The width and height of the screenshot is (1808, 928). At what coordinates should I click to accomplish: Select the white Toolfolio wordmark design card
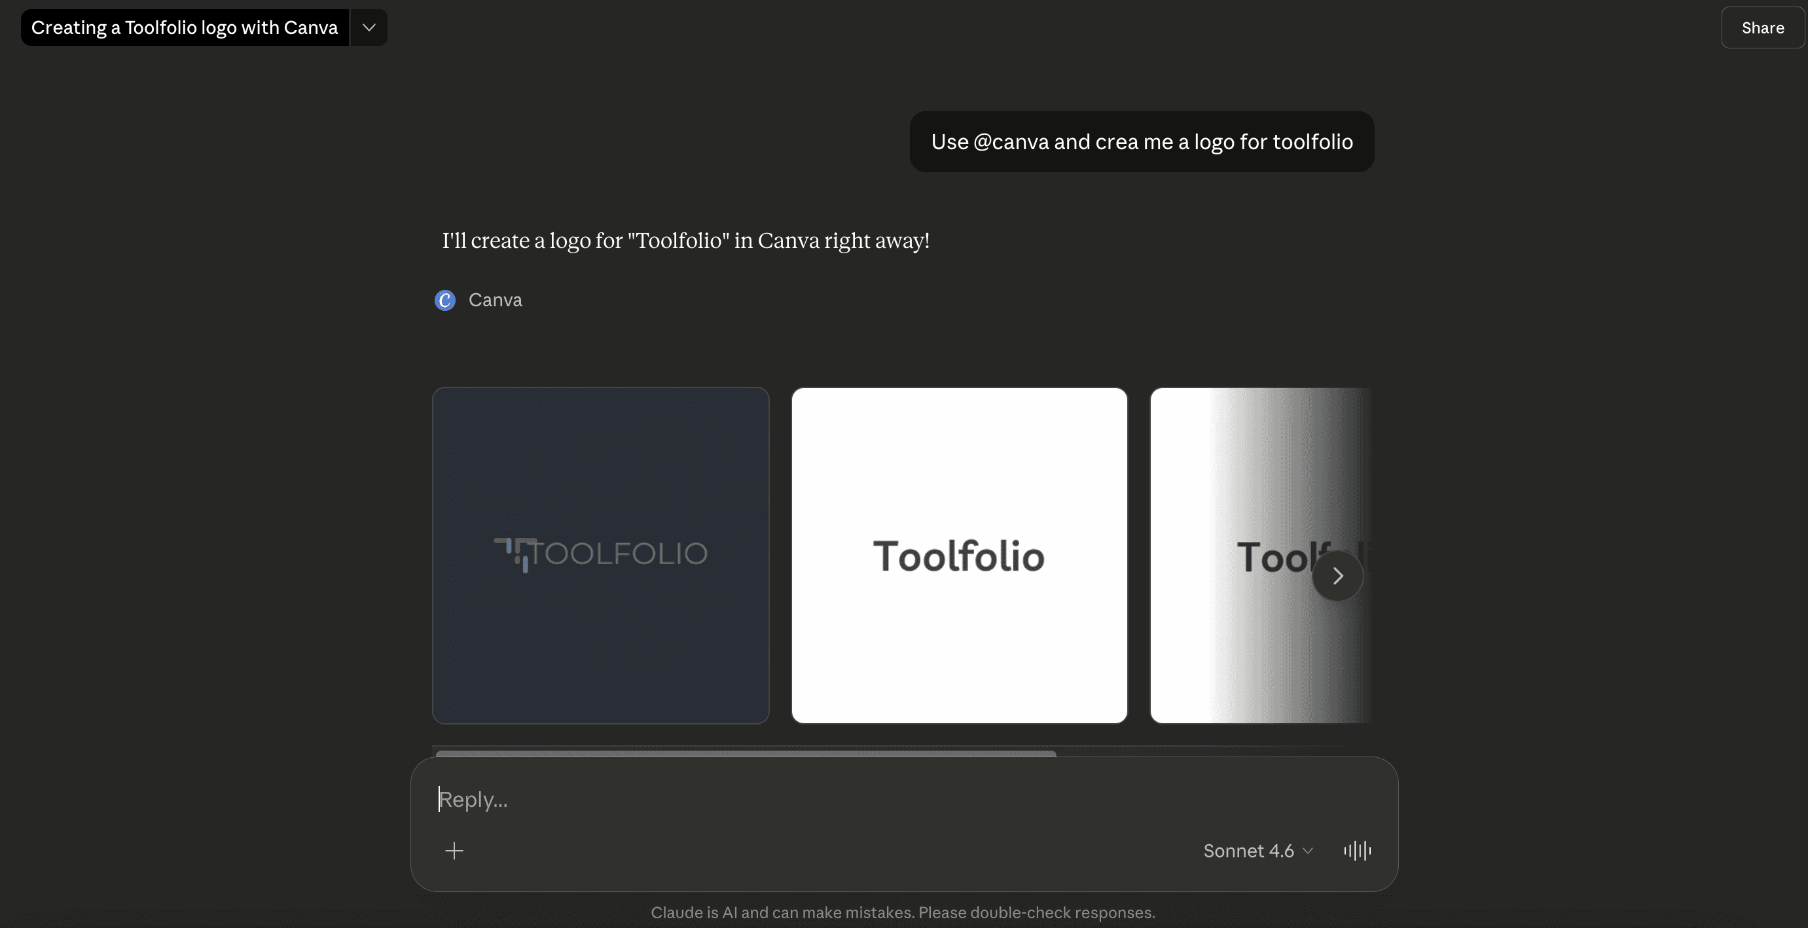pyautogui.click(x=959, y=555)
